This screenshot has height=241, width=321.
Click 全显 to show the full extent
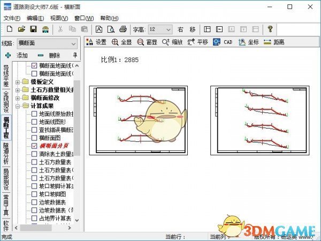click(x=121, y=42)
